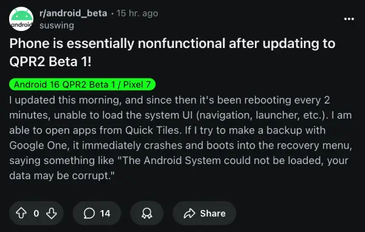Click the quoted "data may be corrupt" text line
Screen dimensions: 365x232
[x=62, y=176]
